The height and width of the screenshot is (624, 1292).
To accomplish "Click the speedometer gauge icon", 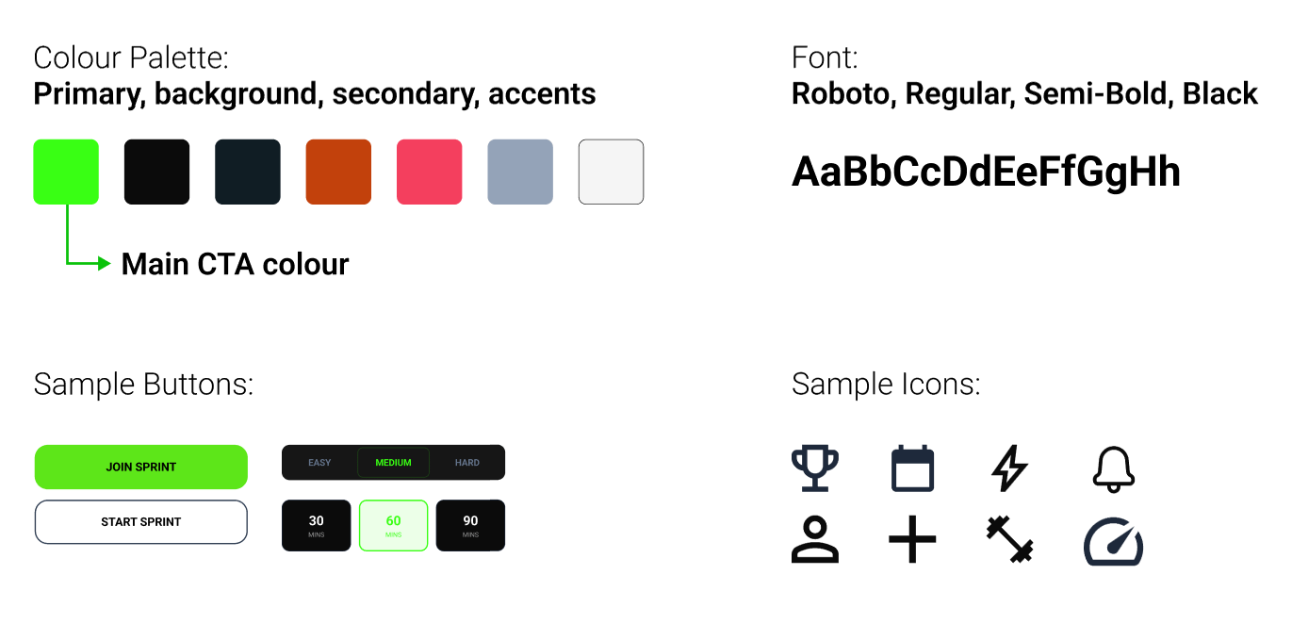I will coord(1114,543).
